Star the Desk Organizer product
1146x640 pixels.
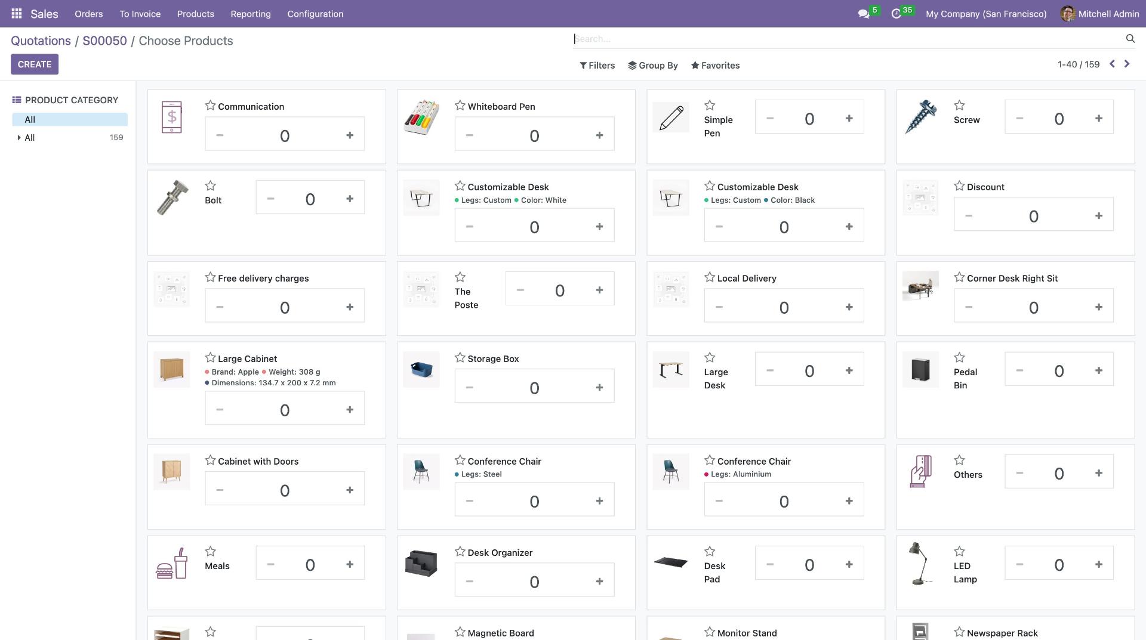(460, 551)
